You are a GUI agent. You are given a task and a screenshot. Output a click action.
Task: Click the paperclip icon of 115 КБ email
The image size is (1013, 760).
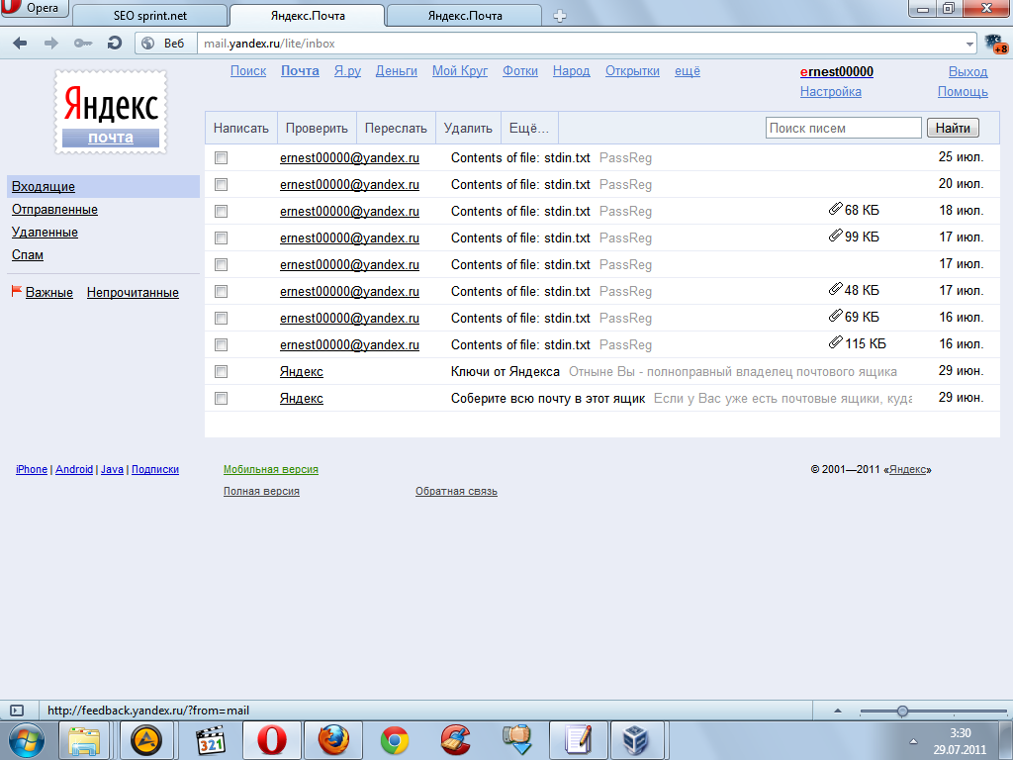(x=835, y=342)
